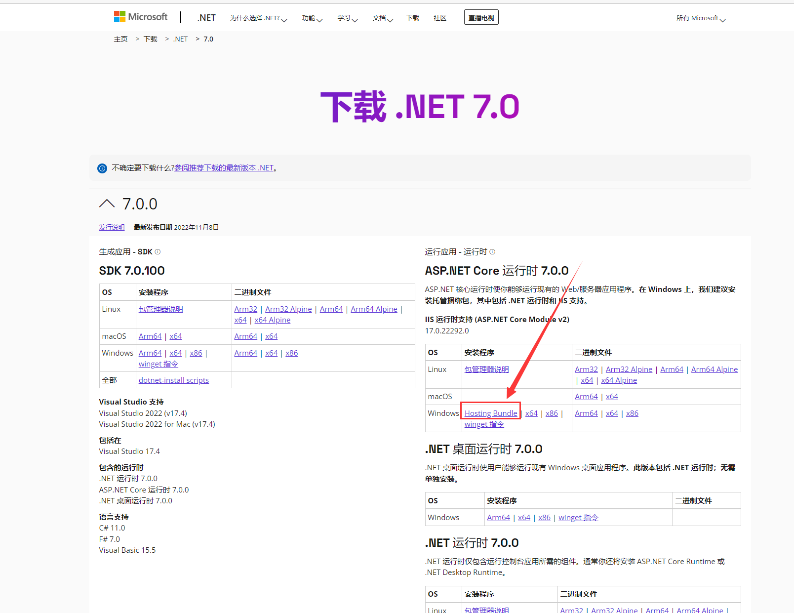Screen dimensions: 794x613
Task: Download SDK Windows x86 installer
Action: [x=196, y=353]
